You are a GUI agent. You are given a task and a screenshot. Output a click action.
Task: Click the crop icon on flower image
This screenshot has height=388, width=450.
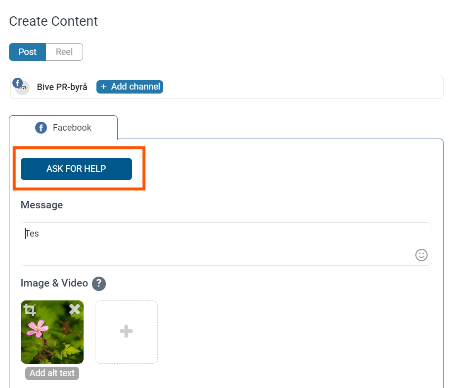click(30, 310)
